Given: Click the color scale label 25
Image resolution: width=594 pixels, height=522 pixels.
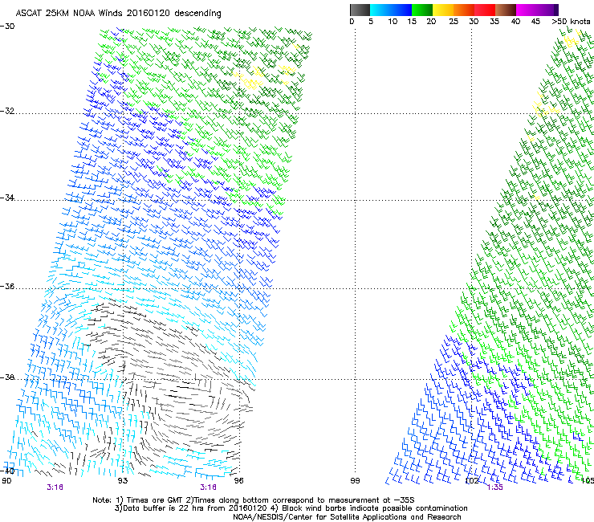Looking at the screenshot, I should click(x=454, y=22).
